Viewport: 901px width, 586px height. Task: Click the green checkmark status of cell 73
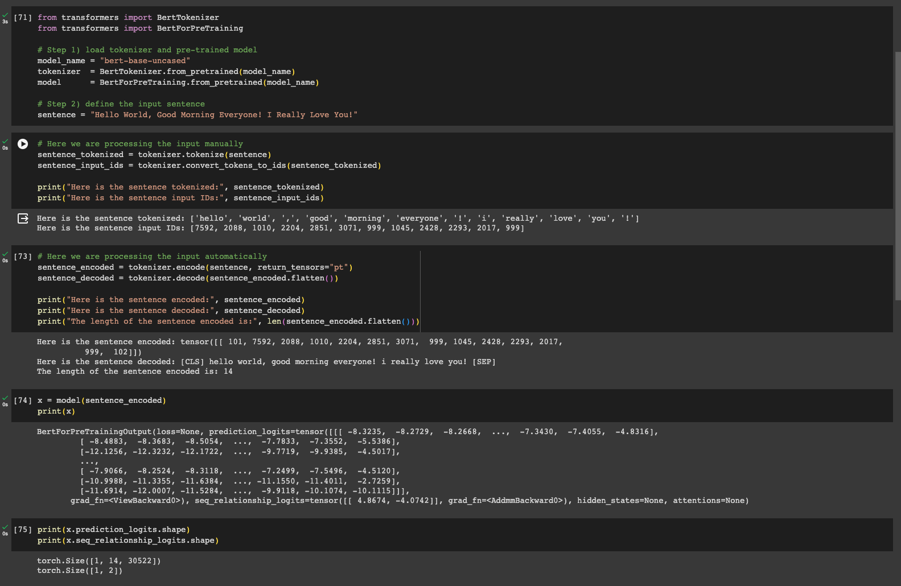click(x=5, y=254)
